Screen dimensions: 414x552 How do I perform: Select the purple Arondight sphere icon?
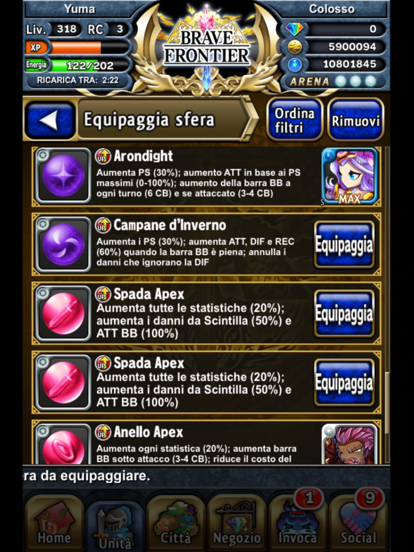(63, 175)
